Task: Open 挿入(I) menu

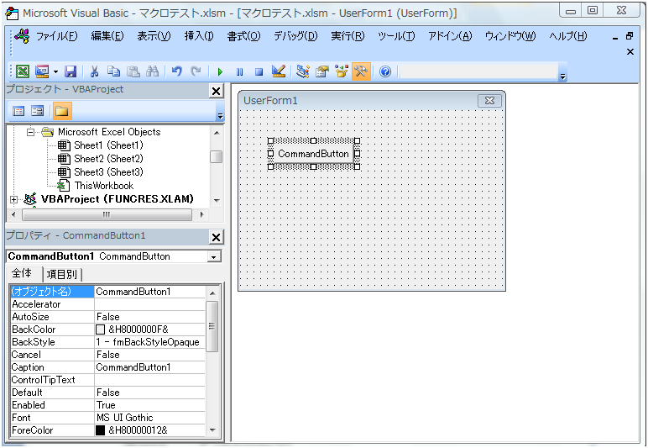Action: [x=199, y=36]
